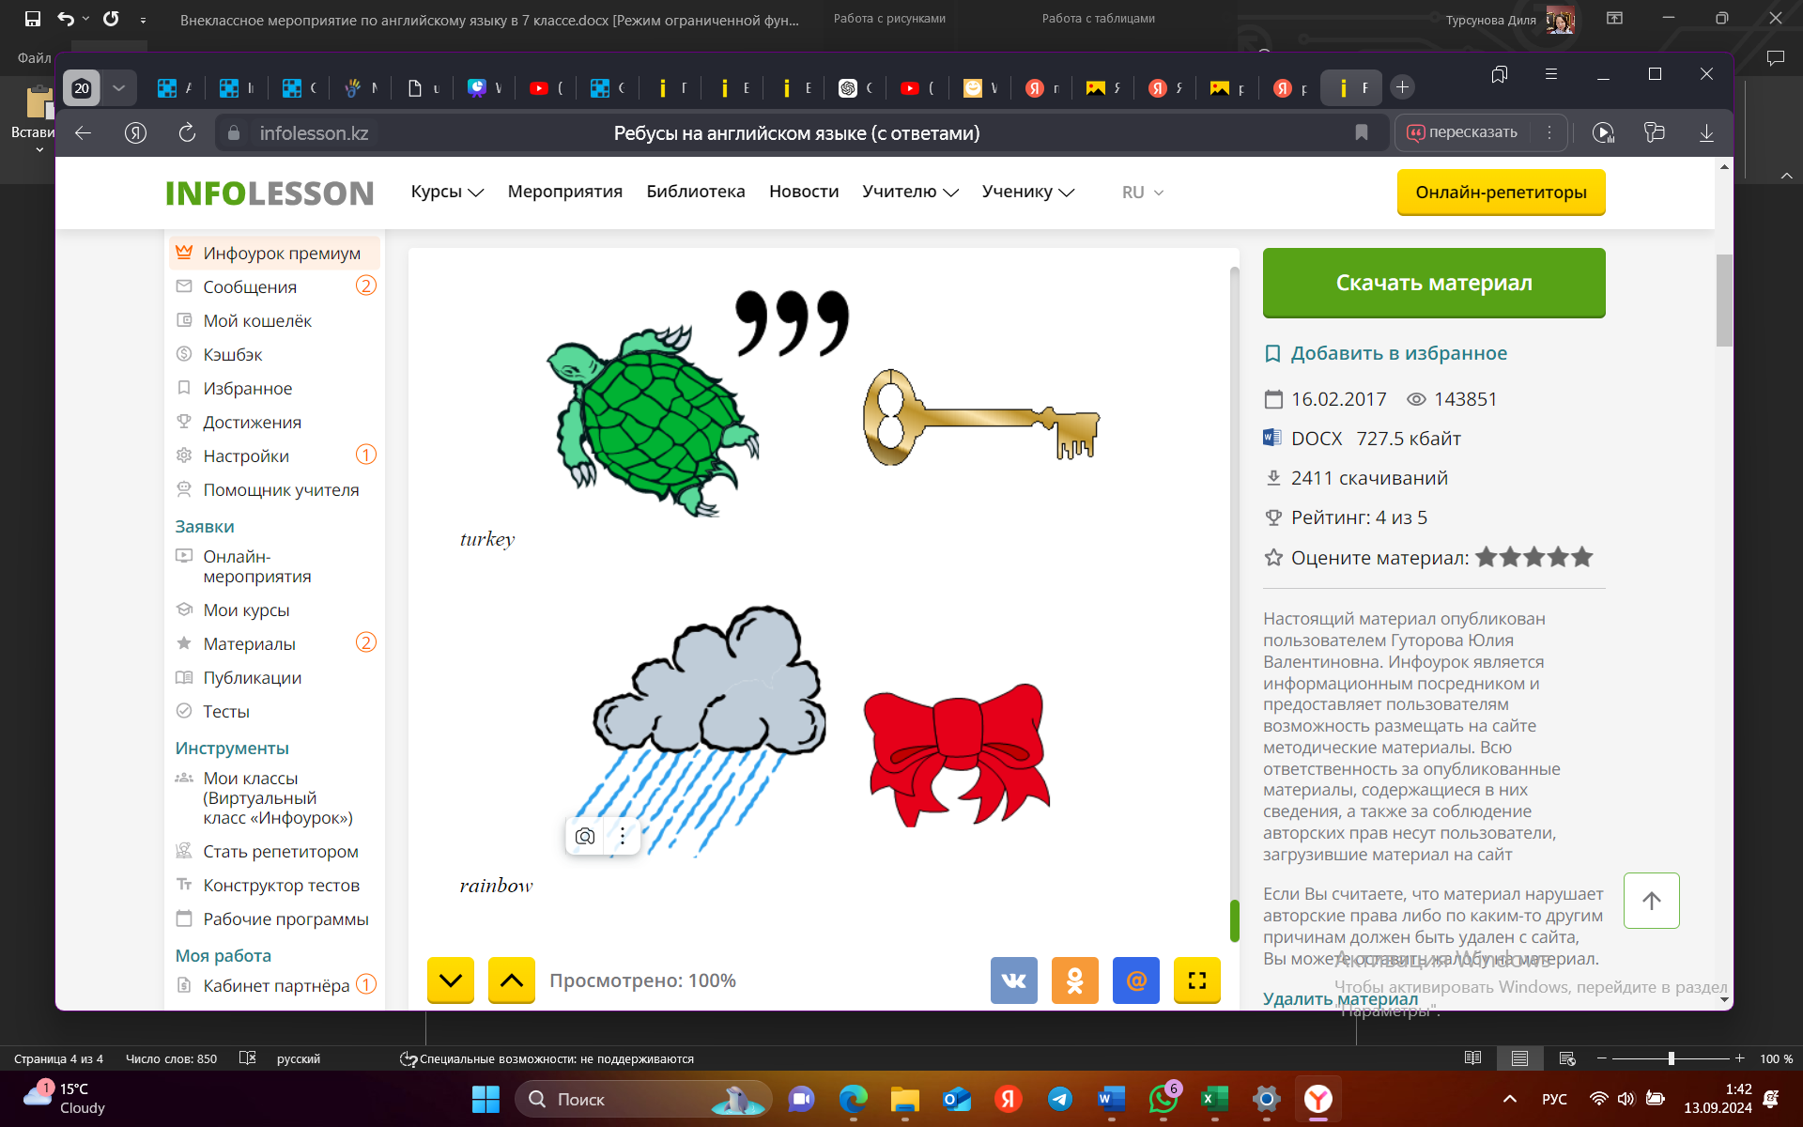Screen dimensions: 1803x1127
Task: Open the Онлайн-репетиторы button
Action: (1501, 193)
